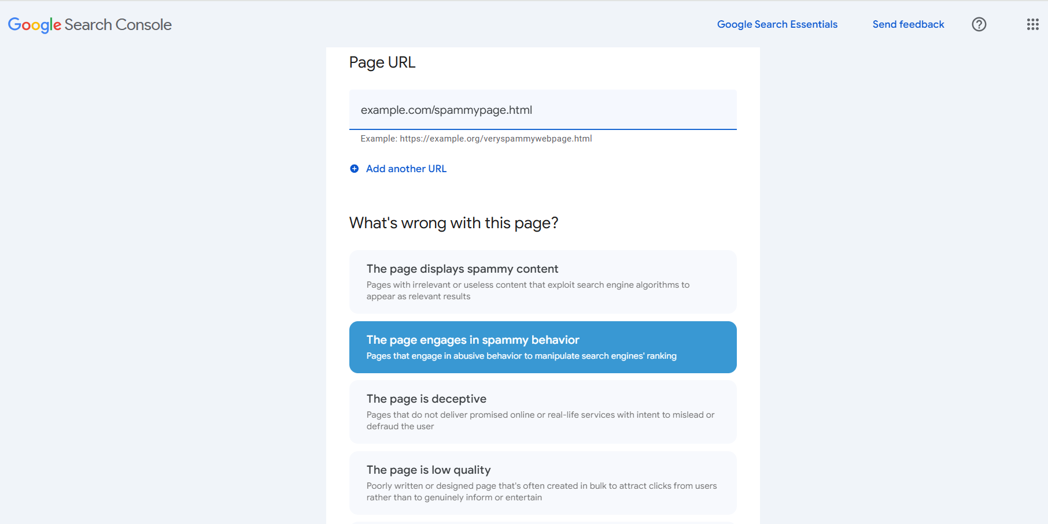Open the help question mark icon
The image size is (1048, 524).
coord(979,24)
